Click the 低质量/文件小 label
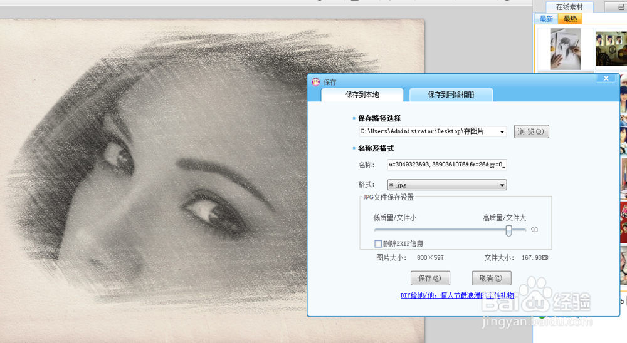 pos(394,218)
